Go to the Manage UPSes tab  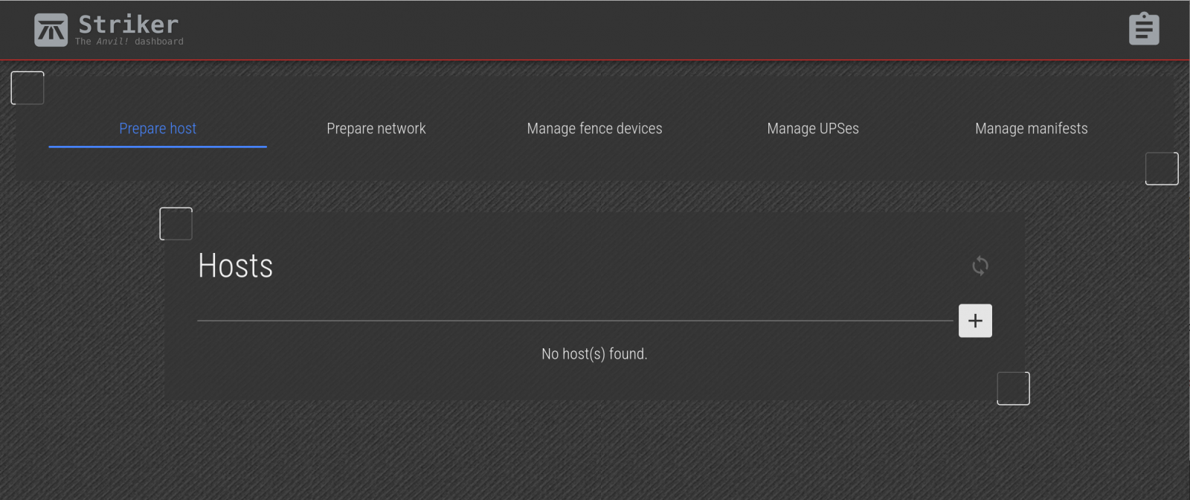coord(812,129)
